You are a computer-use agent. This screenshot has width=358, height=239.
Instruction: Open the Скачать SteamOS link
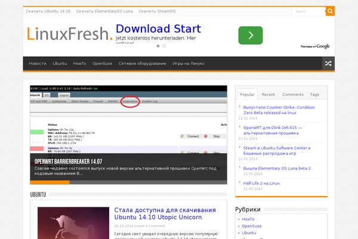tap(157, 11)
